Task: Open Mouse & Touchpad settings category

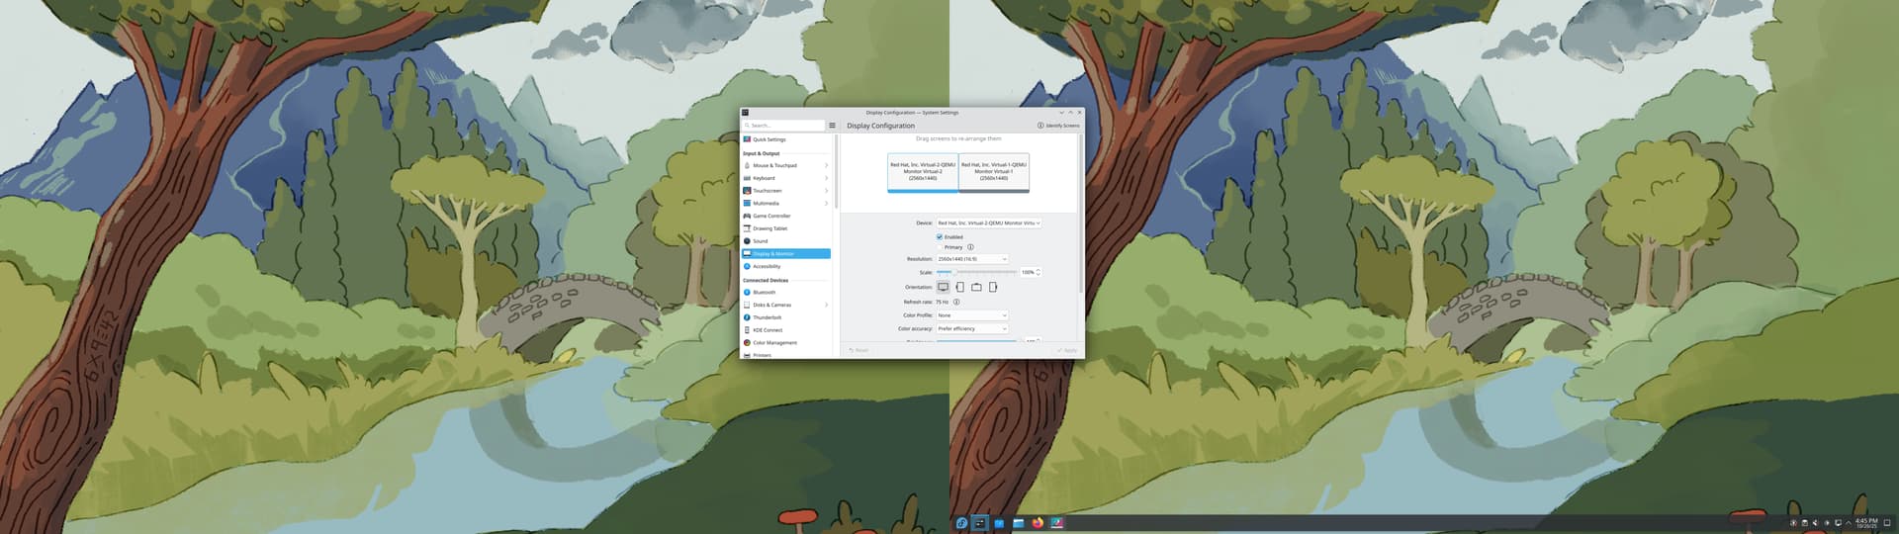Action: pos(774,165)
